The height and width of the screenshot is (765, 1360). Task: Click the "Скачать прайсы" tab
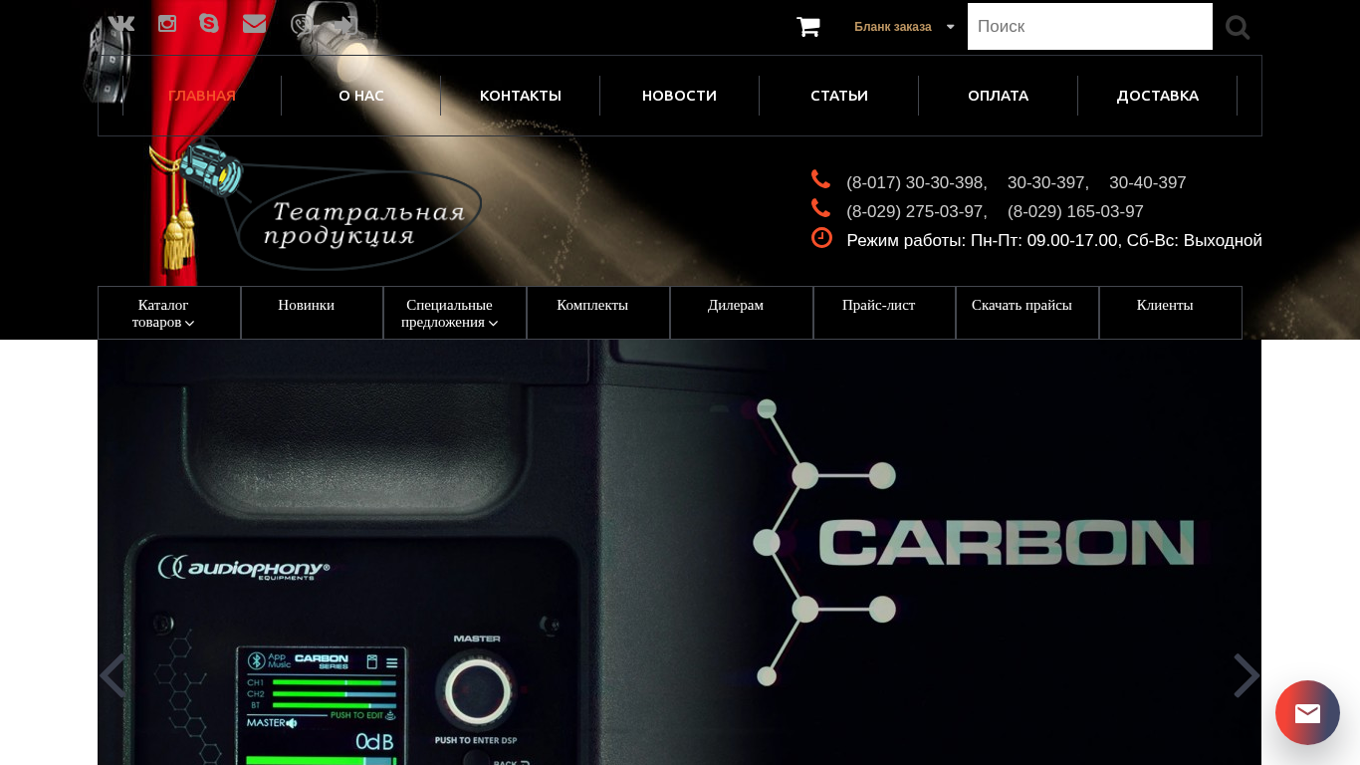1027,313
